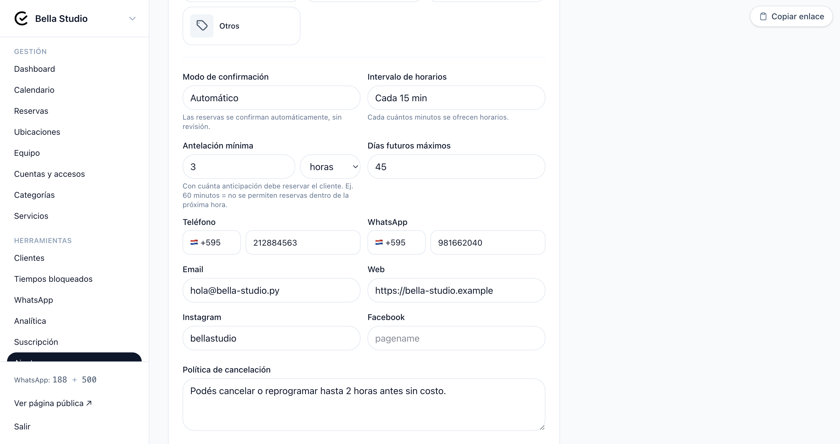Go to Categorías in sidebar
The image size is (840, 444).
tap(35, 195)
